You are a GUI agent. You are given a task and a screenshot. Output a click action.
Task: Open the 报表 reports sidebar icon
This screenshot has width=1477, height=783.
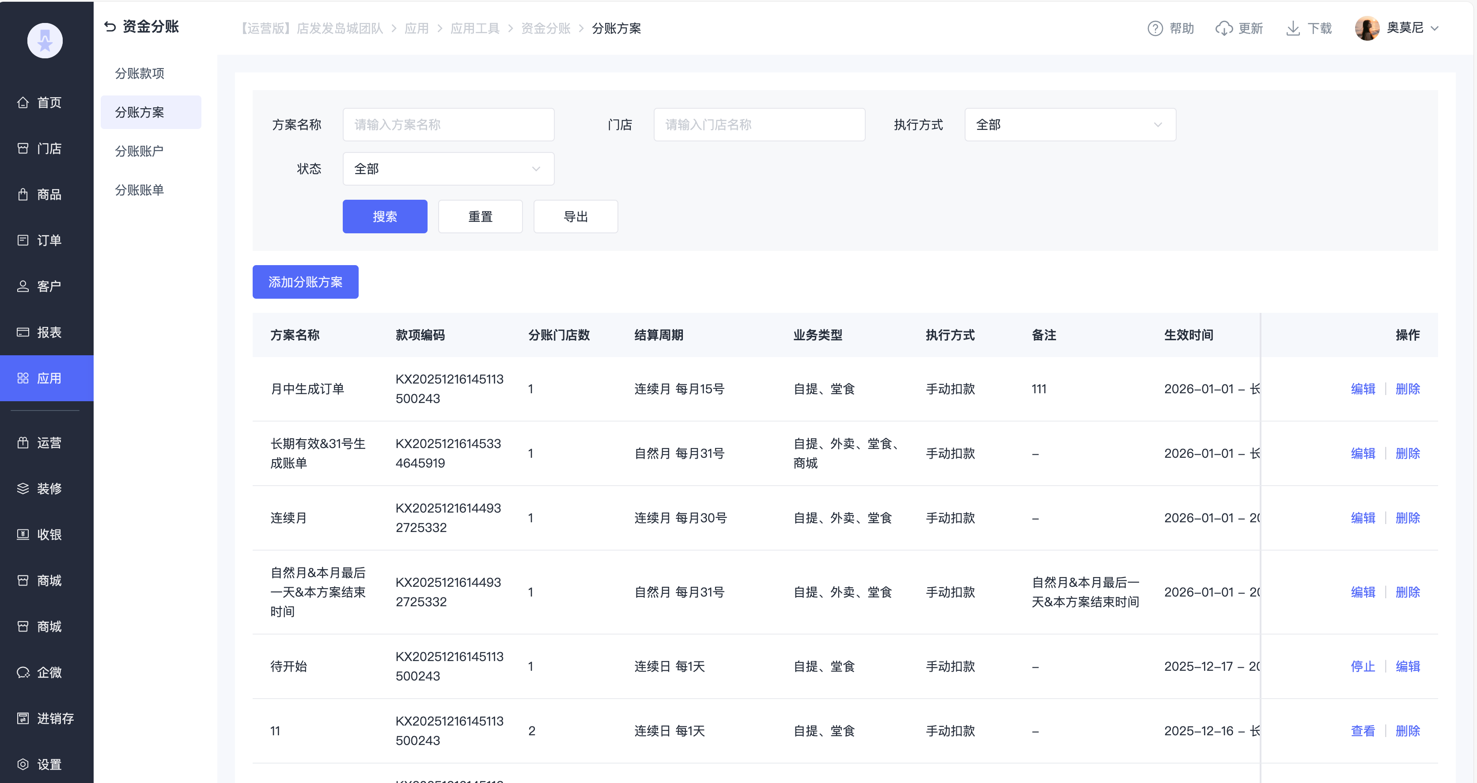pos(23,332)
